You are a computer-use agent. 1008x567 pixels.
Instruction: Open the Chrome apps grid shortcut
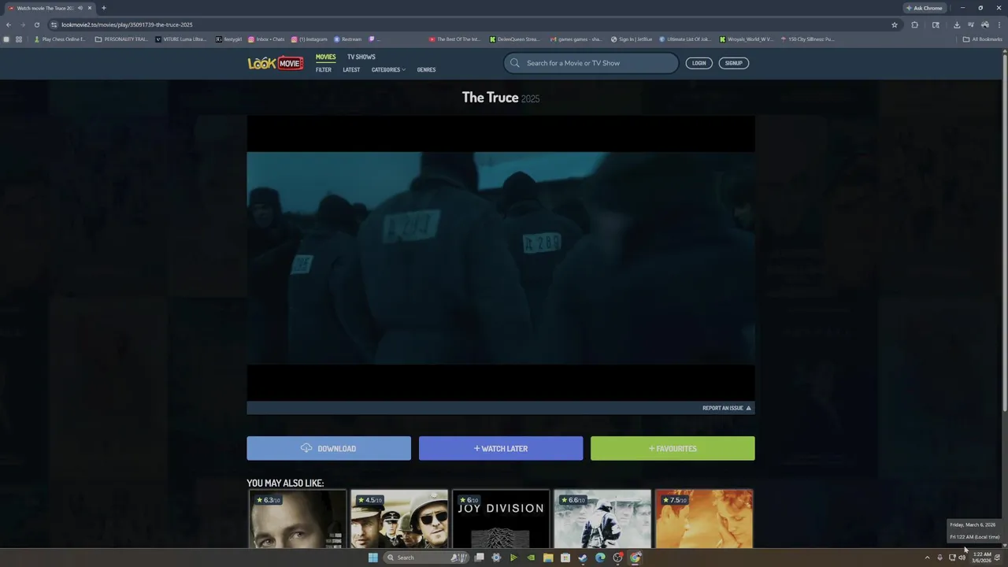pyautogui.click(x=18, y=39)
